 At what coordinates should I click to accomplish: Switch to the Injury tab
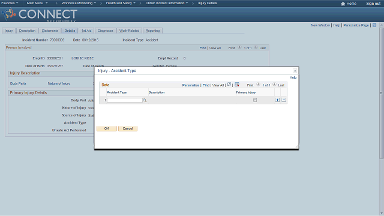pyautogui.click(x=9, y=31)
